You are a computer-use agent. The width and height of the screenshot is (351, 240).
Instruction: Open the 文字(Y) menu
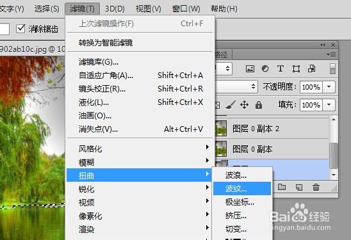click(12, 9)
